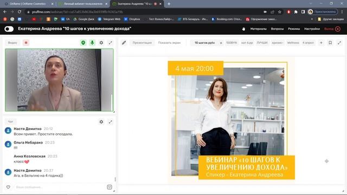Click the red video recording stop button
347x195 pixels.
click(26, 43)
